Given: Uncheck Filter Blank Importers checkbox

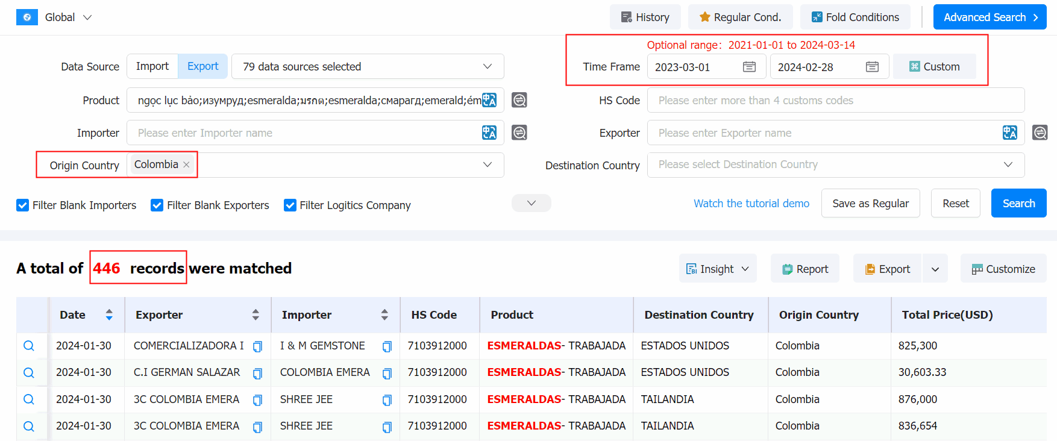Looking at the screenshot, I should pos(23,205).
